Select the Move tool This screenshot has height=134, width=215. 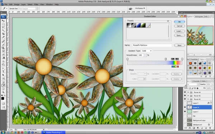click(x=3, y=21)
